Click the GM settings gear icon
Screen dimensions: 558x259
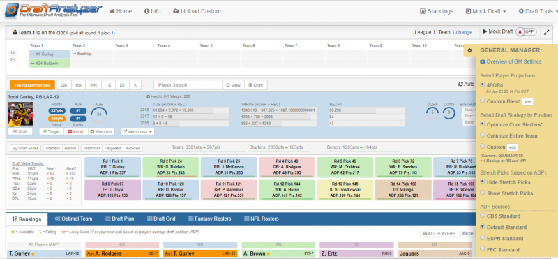coord(469,50)
